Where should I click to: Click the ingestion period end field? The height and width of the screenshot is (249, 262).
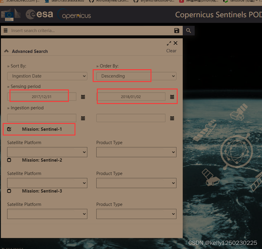pos(131,118)
